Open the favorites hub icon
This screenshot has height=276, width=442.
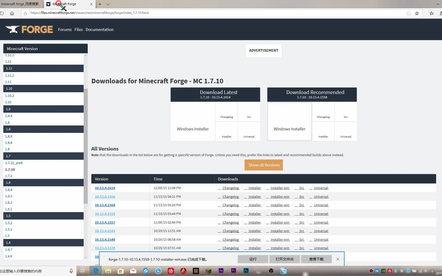pos(432,13)
